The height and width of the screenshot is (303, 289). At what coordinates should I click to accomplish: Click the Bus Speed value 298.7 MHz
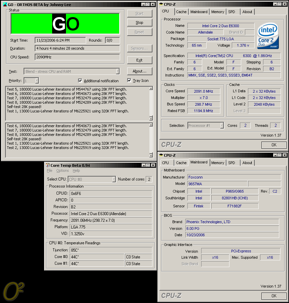tap(204, 104)
